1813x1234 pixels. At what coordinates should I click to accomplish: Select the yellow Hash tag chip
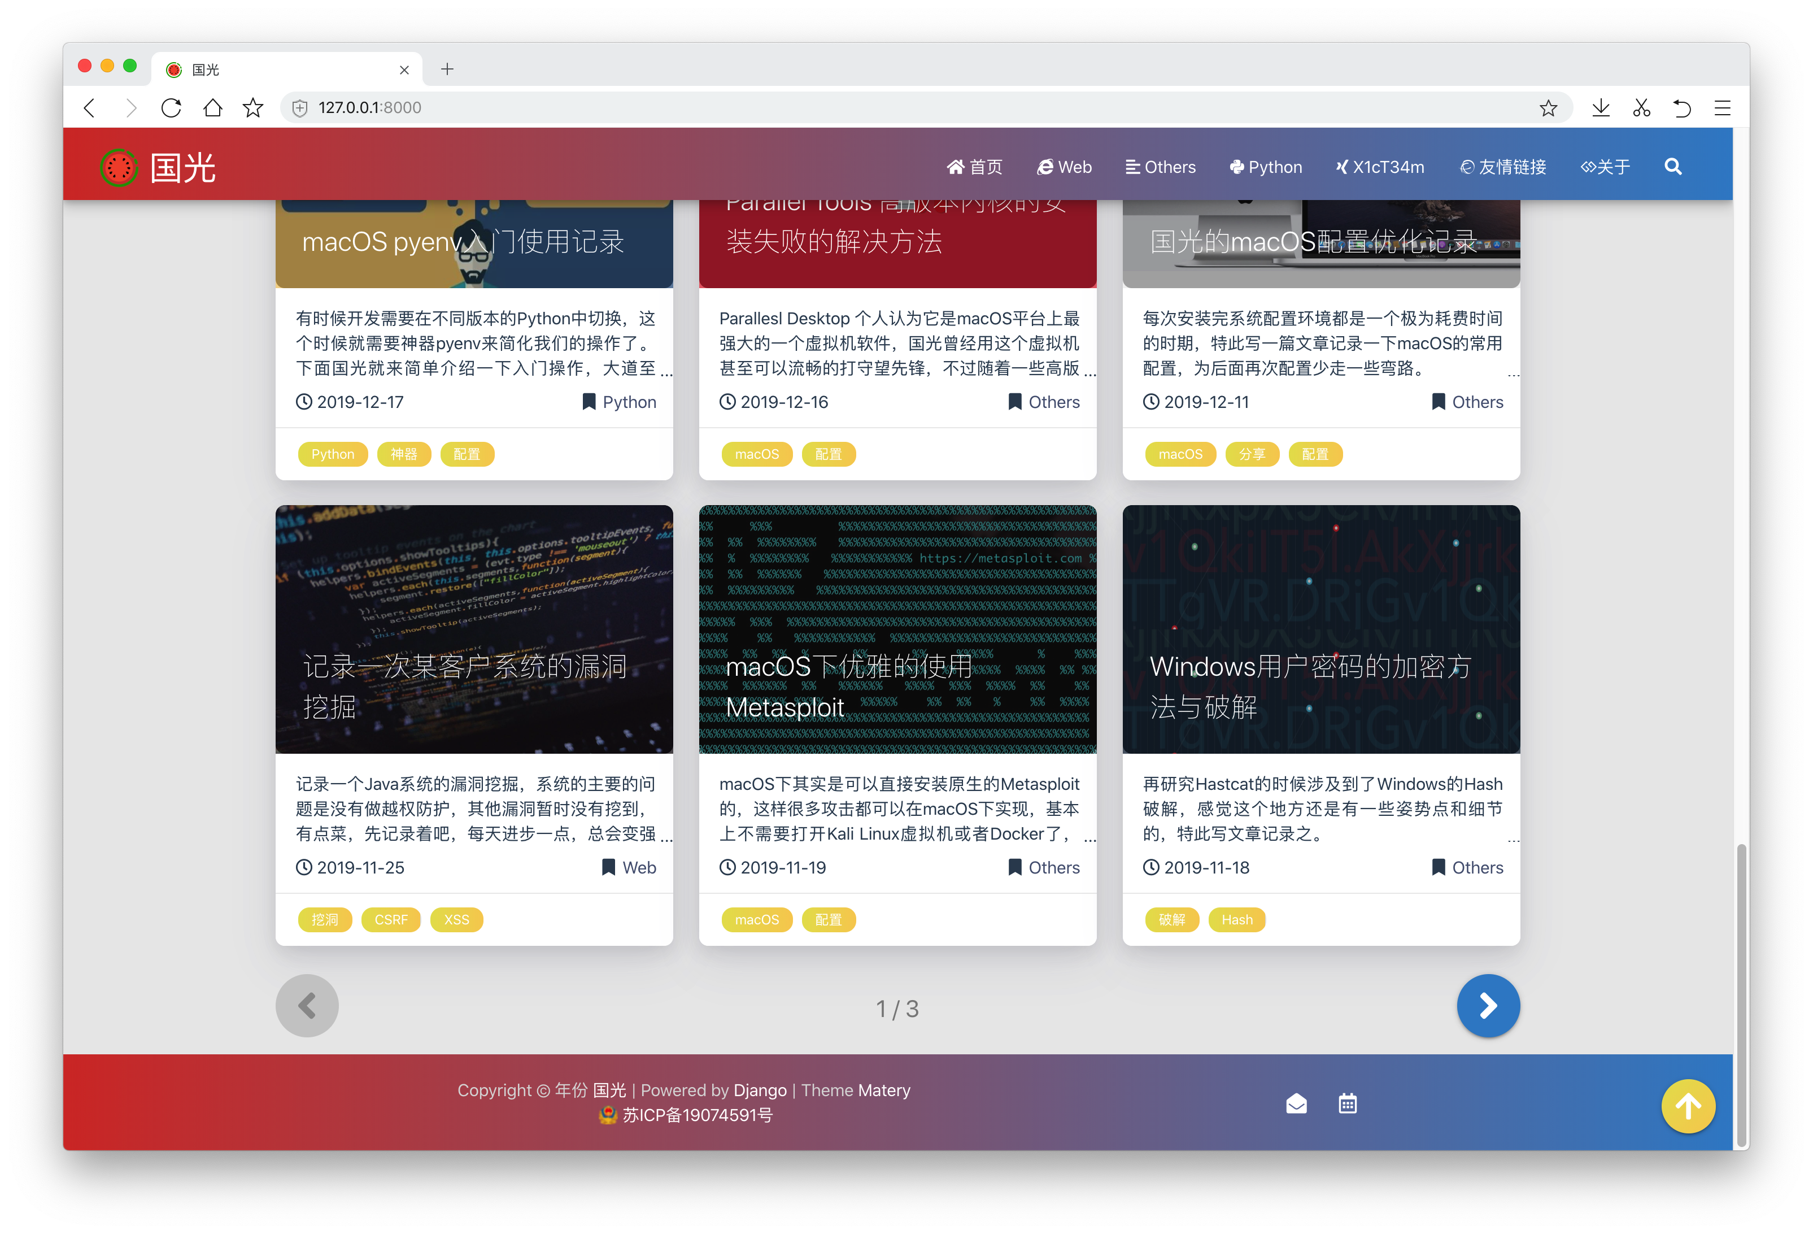[1236, 919]
